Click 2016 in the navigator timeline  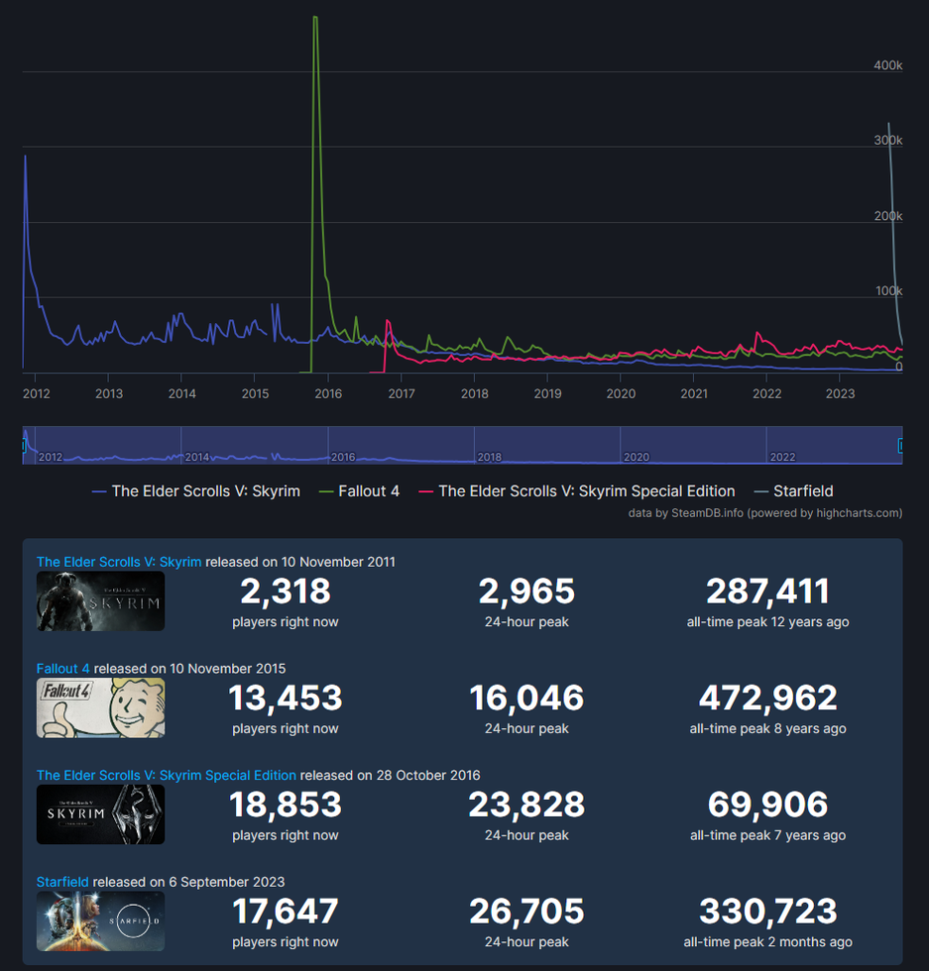click(x=343, y=457)
